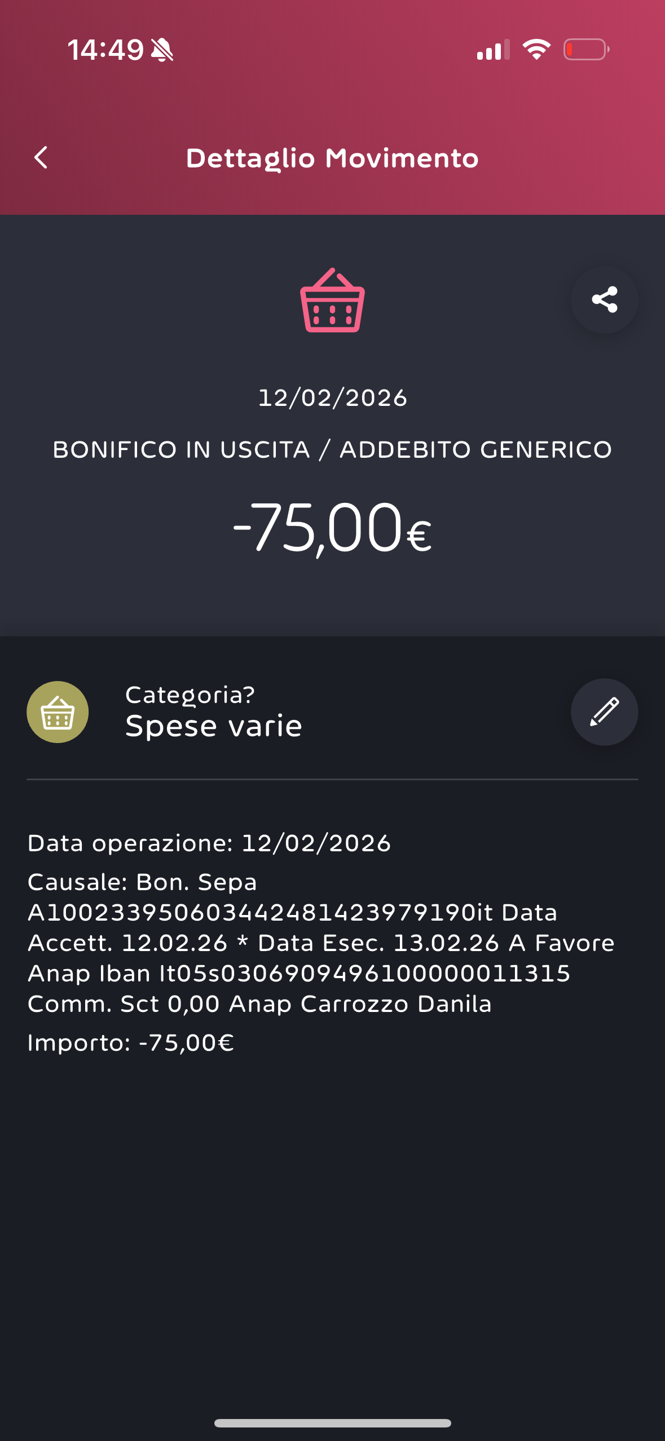Tap the olive Spese varie basket icon
Screen dimensions: 665x1441
pyautogui.click(x=58, y=711)
